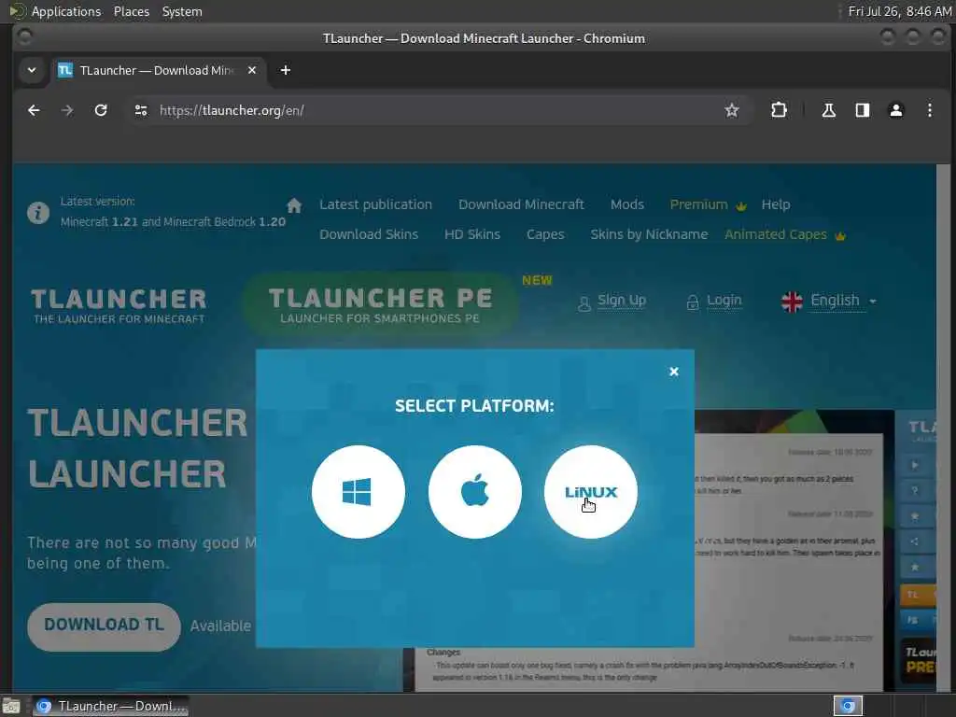The width and height of the screenshot is (956, 717).
Task: Open Chrome Labs flask icon
Action: 829,110
